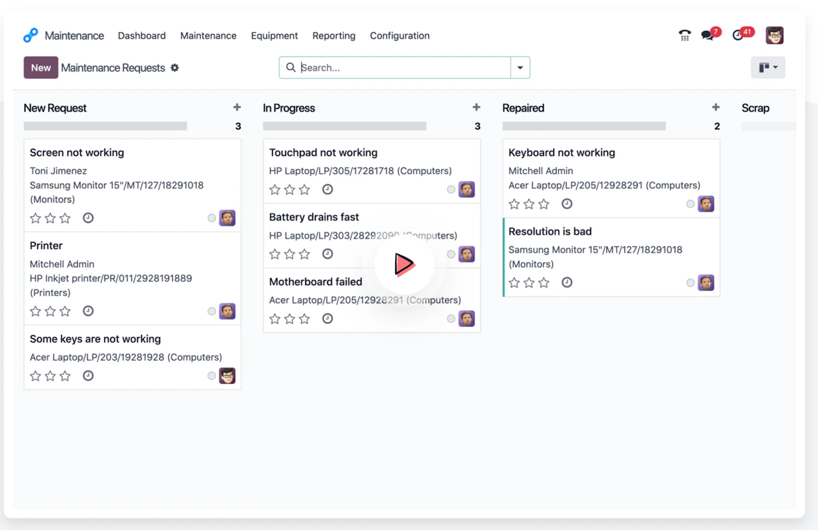The image size is (818, 530).
Task: Click the activity clock on Resolution is bad card
Action: click(x=567, y=283)
